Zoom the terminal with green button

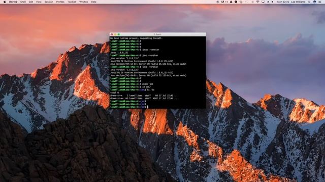click(x=119, y=34)
